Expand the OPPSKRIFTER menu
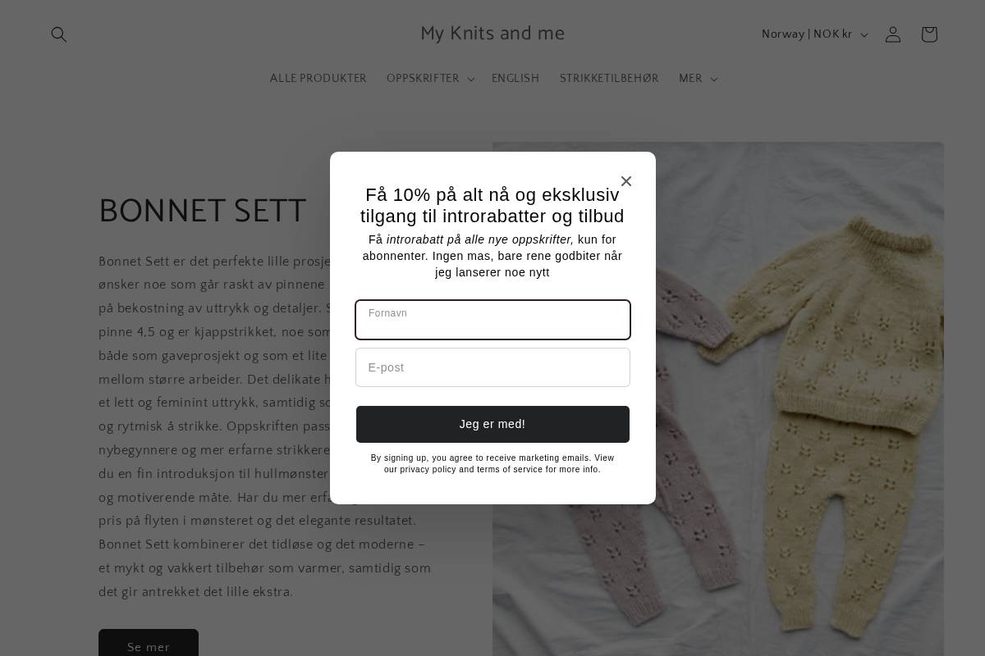This screenshot has width=985, height=656. [x=424, y=79]
